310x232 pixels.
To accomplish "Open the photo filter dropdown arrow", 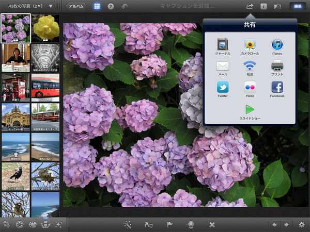I will coord(51,6).
